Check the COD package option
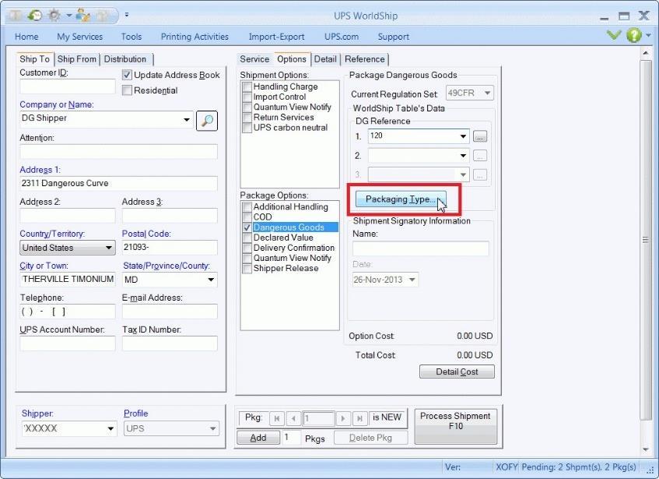Image resolution: width=659 pixels, height=479 pixels. 247,217
